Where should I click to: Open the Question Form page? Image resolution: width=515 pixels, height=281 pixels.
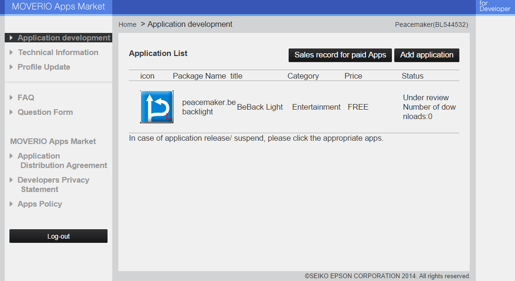point(45,112)
